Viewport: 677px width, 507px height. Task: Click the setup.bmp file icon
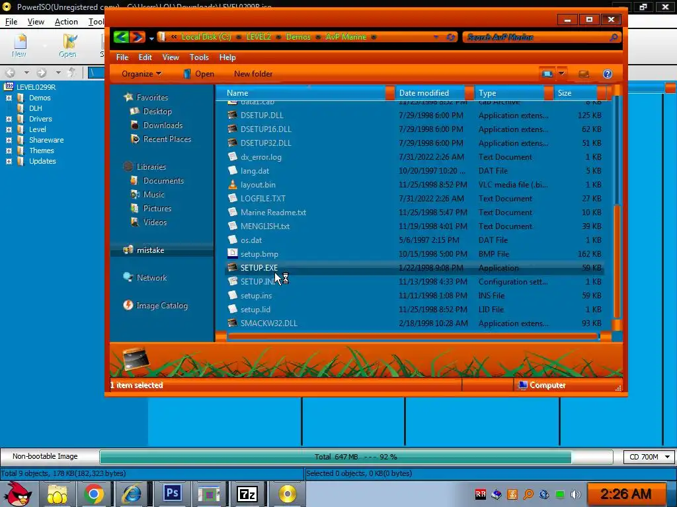click(x=232, y=253)
